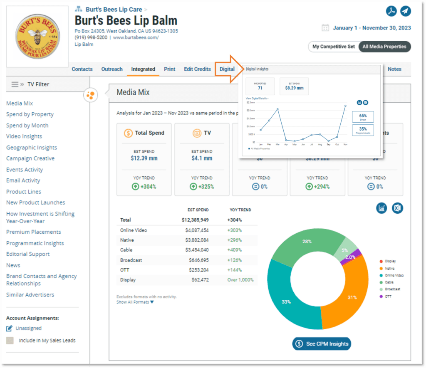426x368 pixels.
Task: Open Video Insights in sidebar
Action: pyautogui.click(x=24, y=136)
